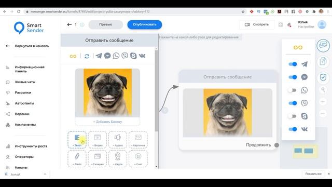Add a Text block to the message
The height and width of the screenshot is (187, 332).
(77, 140)
